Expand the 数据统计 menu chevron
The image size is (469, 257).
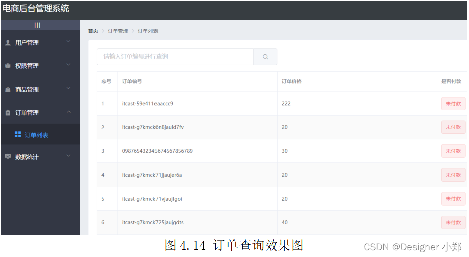pos(68,156)
